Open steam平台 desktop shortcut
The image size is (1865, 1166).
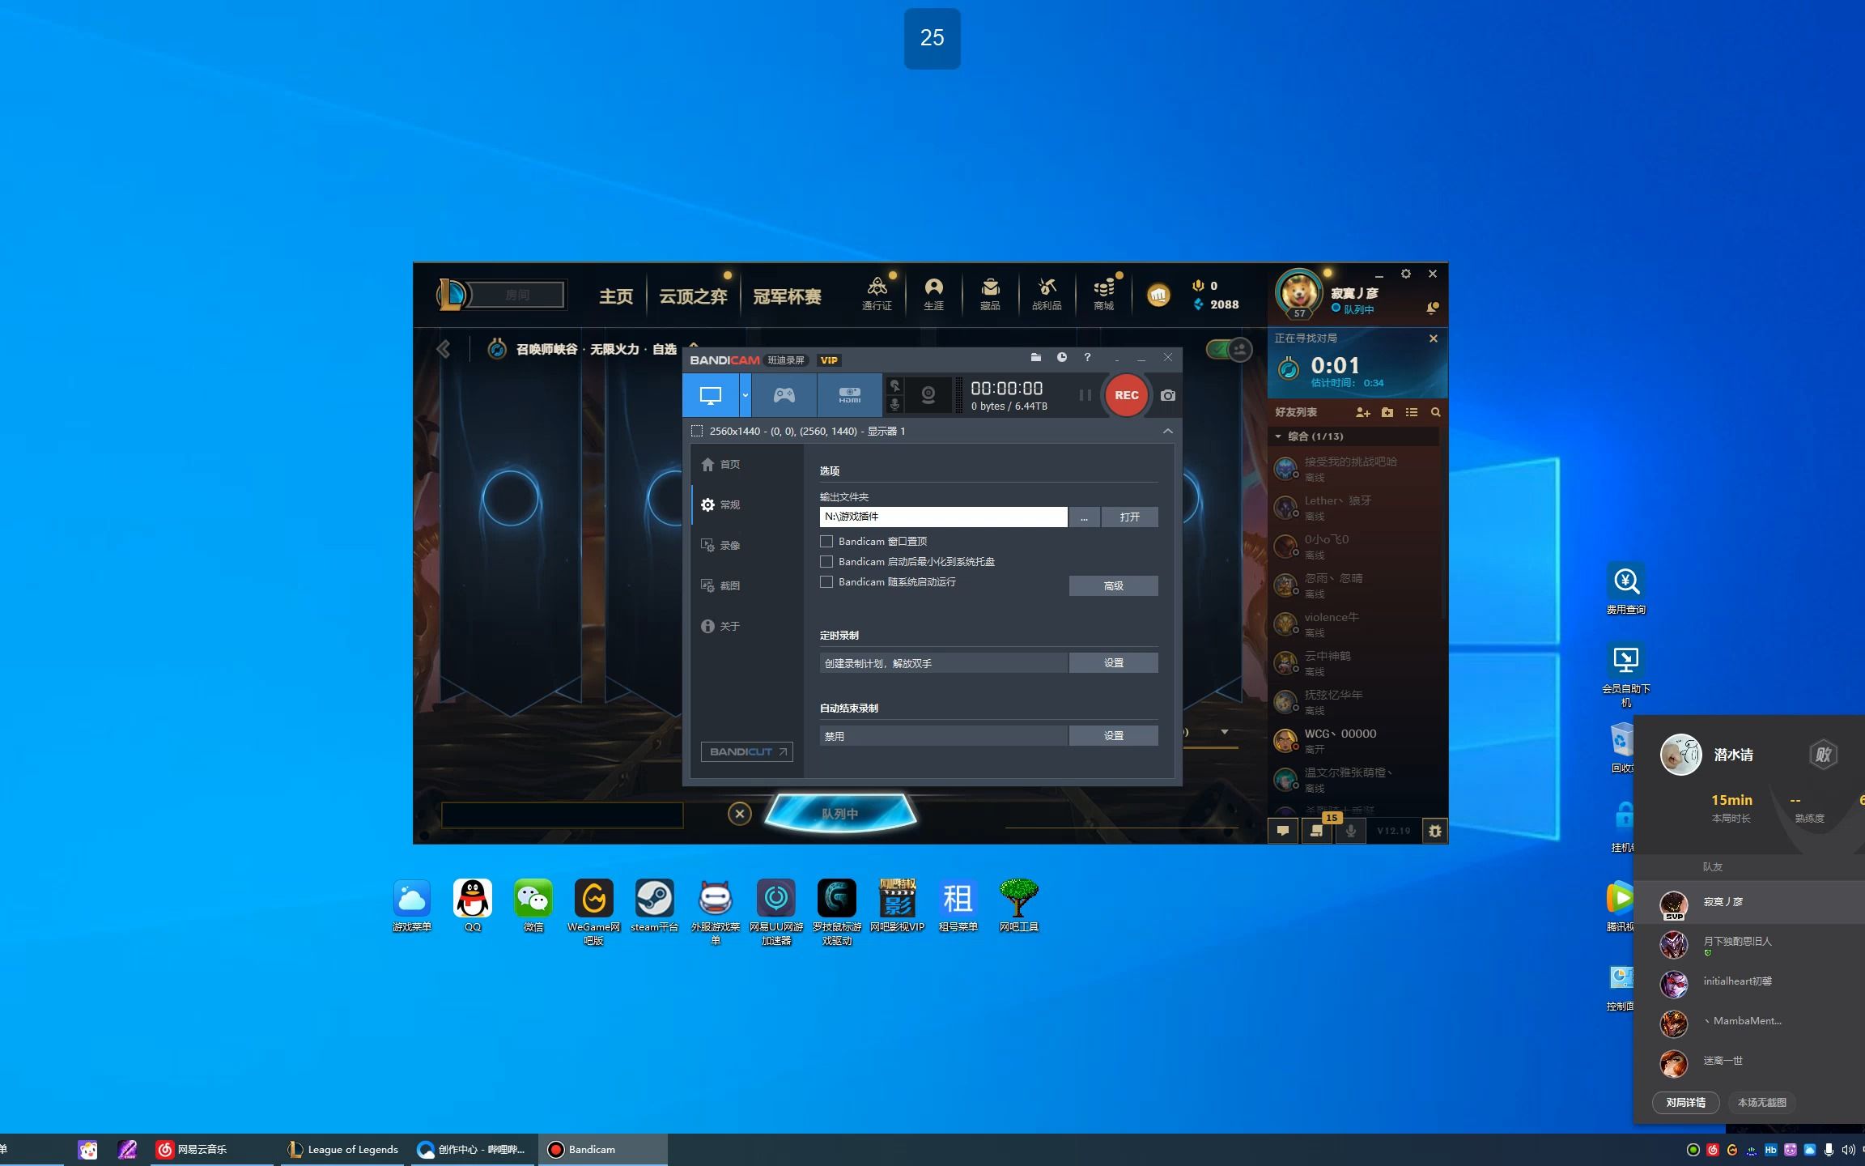pos(654,906)
